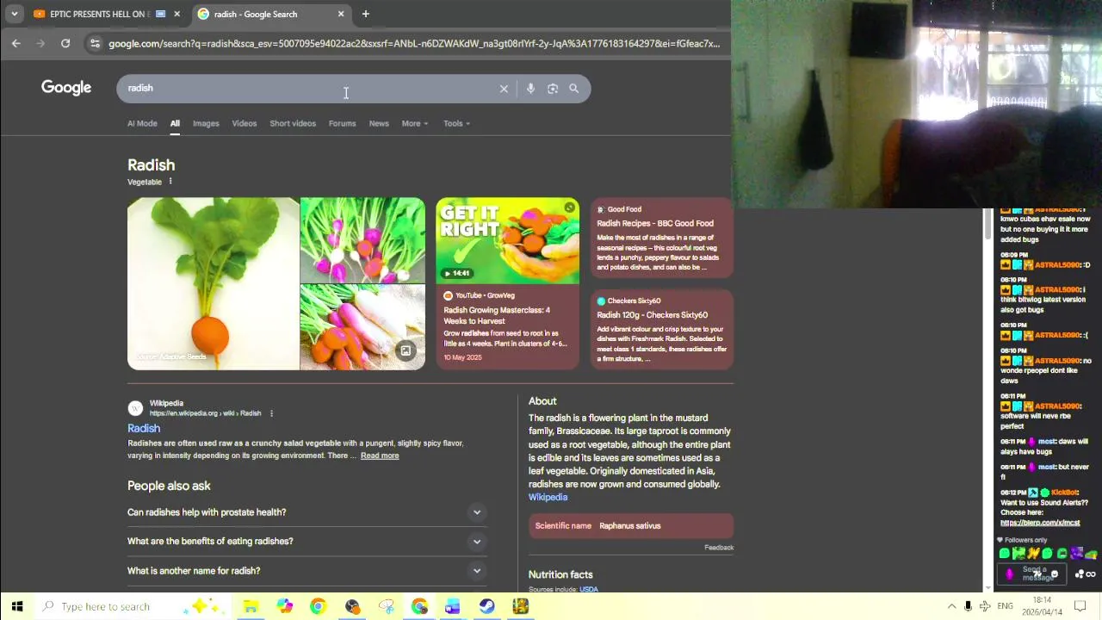
Task: Go back with the browser back arrow
Action: click(x=15, y=43)
